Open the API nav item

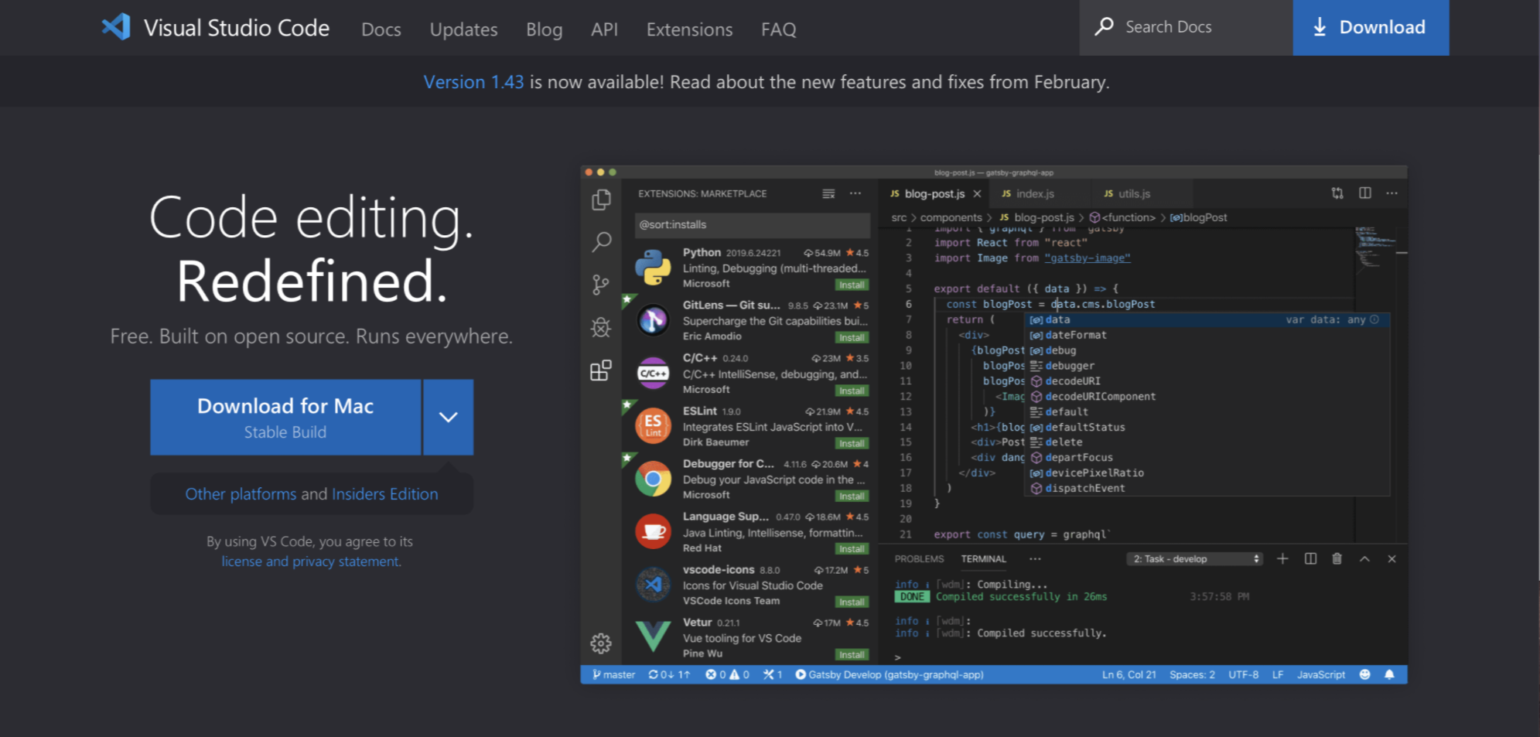(604, 29)
